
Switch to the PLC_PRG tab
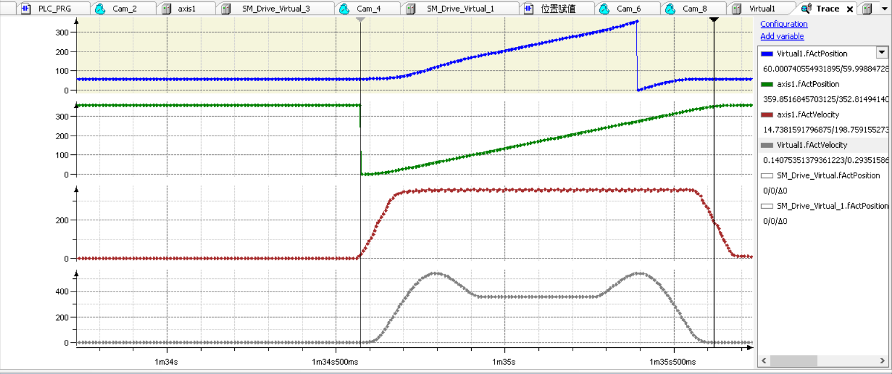(x=54, y=9)
